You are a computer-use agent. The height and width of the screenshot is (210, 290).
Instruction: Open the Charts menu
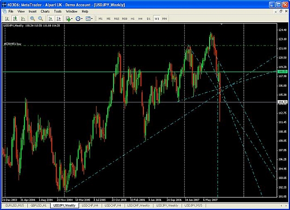coord(45,12)
